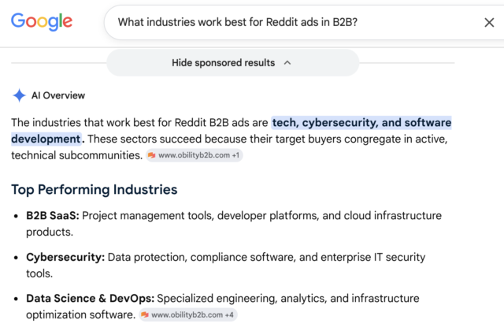Click favicon in the obilityb2b.com +4 chip
Image resolution: width=504 pixels, height=331 pixels.
click(x=145, y=314)
